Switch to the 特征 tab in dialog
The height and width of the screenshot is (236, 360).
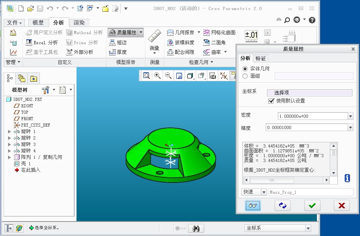pos(261,58)
